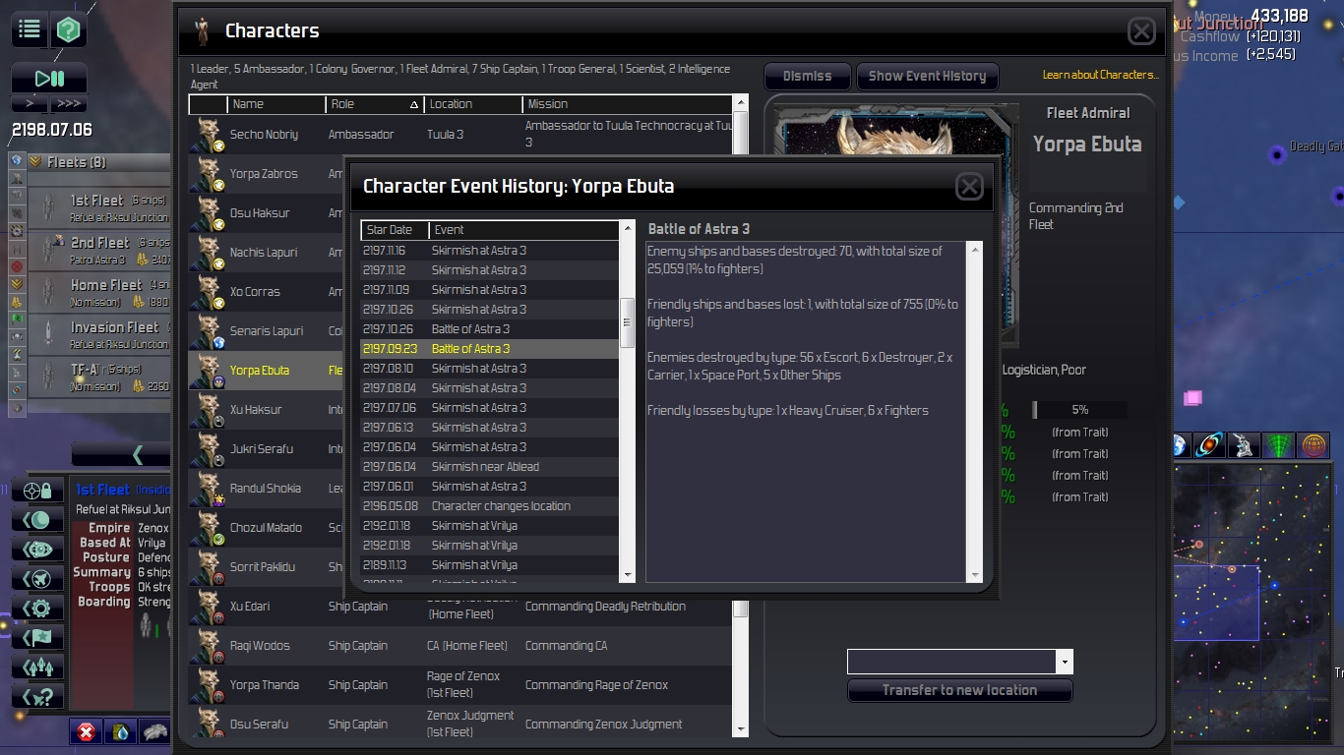Sort characters by Name column
Viewport: 1344px width, 755px height.
275,104
